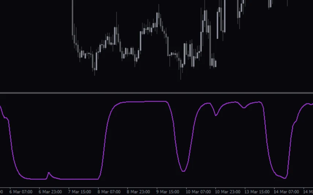This screenshot has height=195, width=313.
Task: Click the small bump on the indicator's lower flat section
Action: [49, 173]
